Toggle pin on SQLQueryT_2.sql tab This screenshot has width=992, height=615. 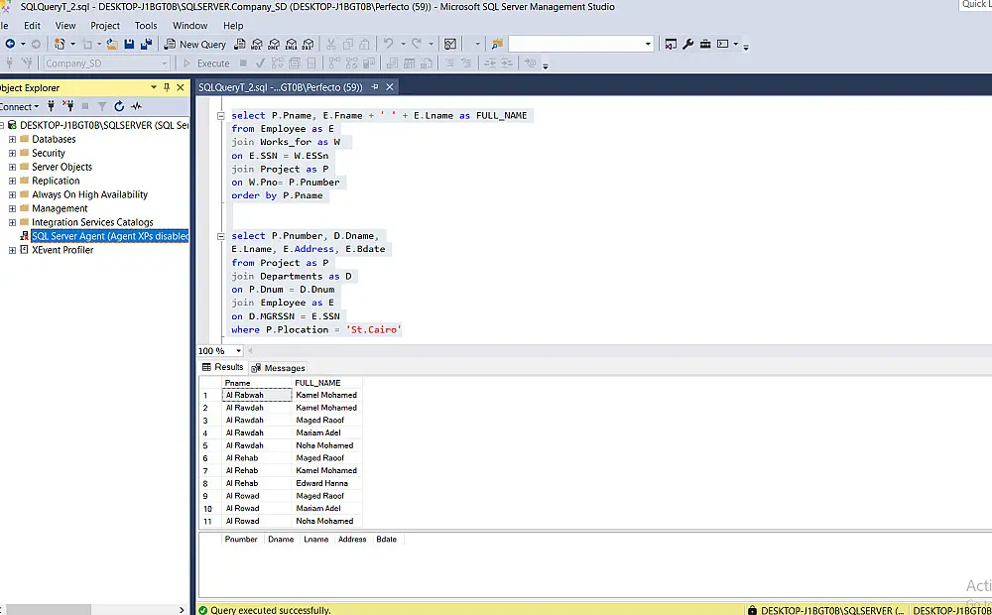click(x=375, y=86)
